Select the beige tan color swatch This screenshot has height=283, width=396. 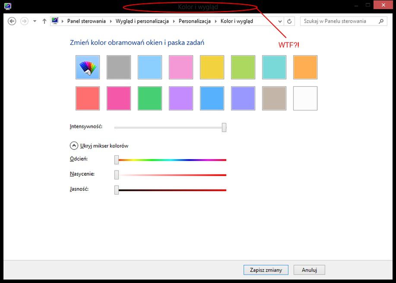pyautogui.click(x=274, y=98)
